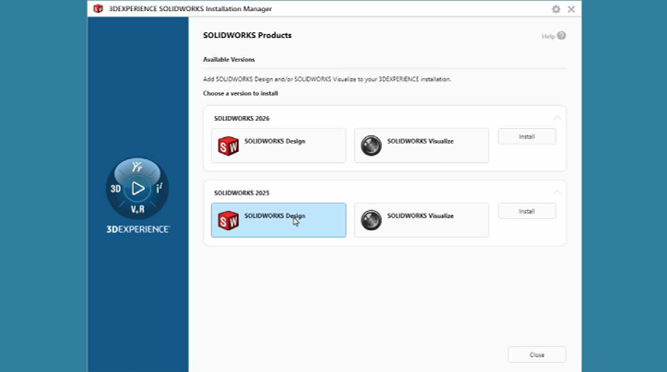Collapse the SOLIDWORKS 2025 section chevron
Screen dimensions: 667x372
[557, 192]
